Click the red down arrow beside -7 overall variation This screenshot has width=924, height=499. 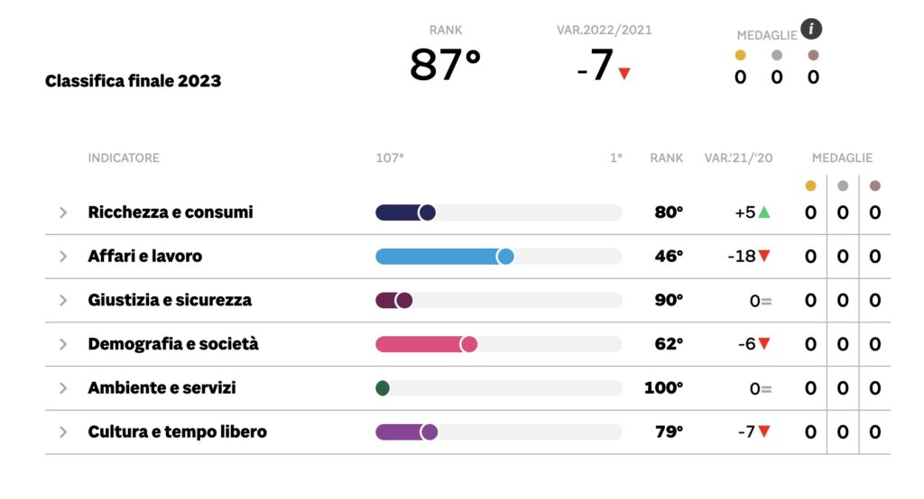tap(624, 74)
